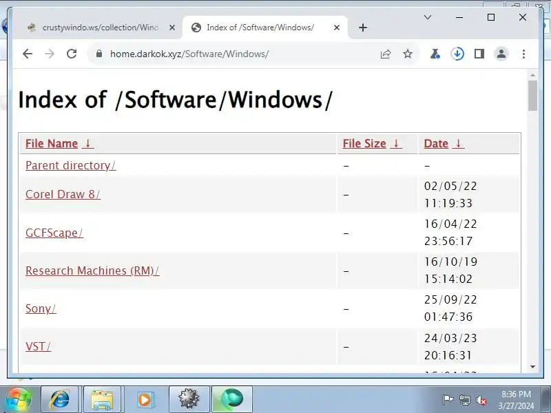Sort by Date descending arrow
Viewport: 551px width, 413px height.
(458, 143)
